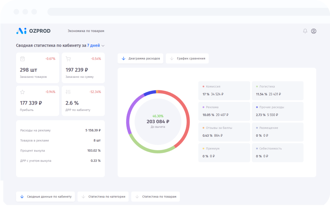Select the Реклама expense legend card
This screenshot has width=330, height=208.
tap(224, 111)
